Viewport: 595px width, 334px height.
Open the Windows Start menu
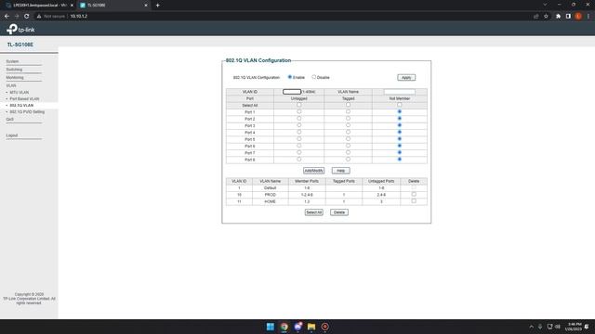pos(271,327)
